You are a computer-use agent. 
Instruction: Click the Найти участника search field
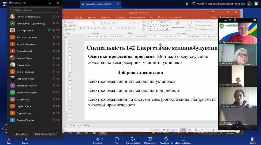(x=35, y=10)
